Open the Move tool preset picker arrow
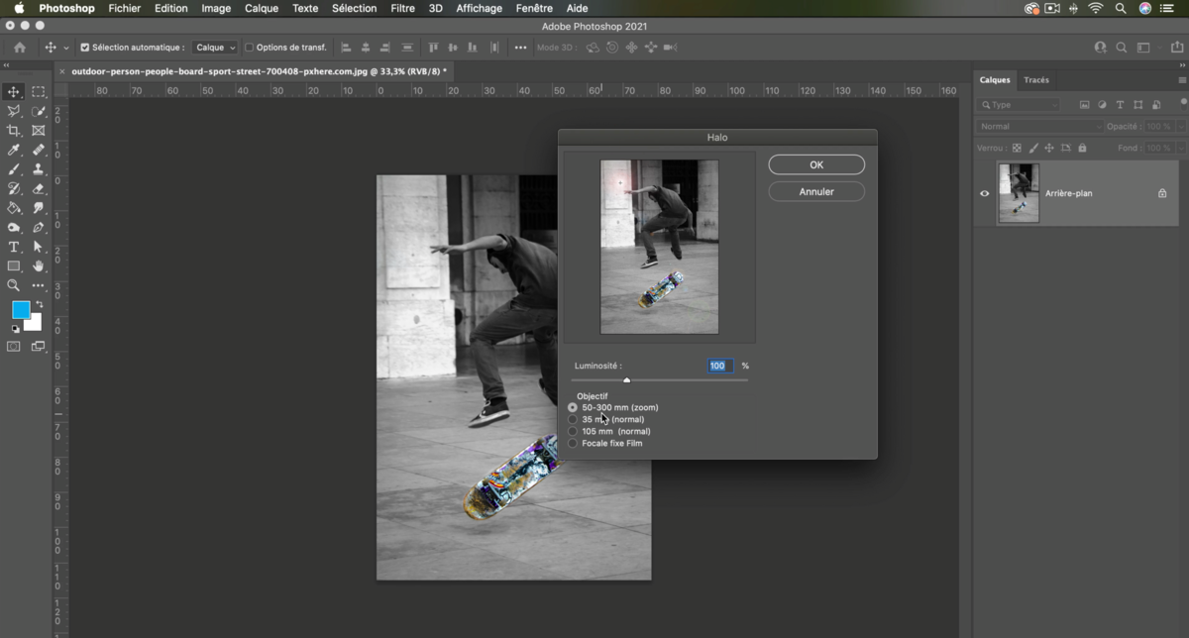The image size is (1189, 638). click(66, 48)
